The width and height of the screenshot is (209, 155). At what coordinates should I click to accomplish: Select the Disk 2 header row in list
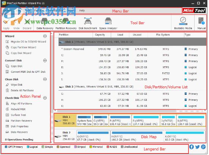pos(132,87)
